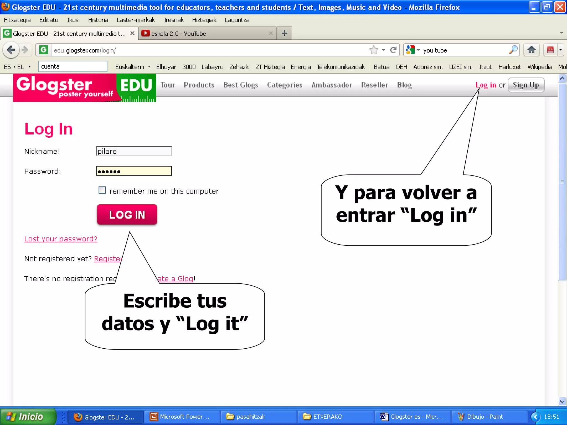Viewport: 567px width, 425px height.
Task: Open the Hiztegiak menu
Action: click(x=204, y=20)
